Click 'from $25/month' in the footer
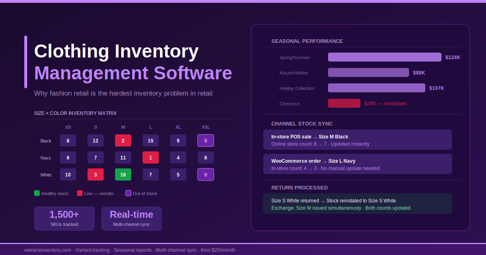The image size is (486, 255). (218, 250)
